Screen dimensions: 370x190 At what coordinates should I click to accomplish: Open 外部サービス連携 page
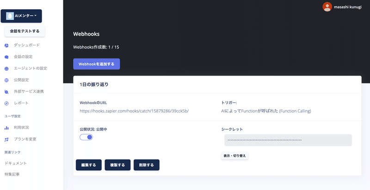click(29, 91)
